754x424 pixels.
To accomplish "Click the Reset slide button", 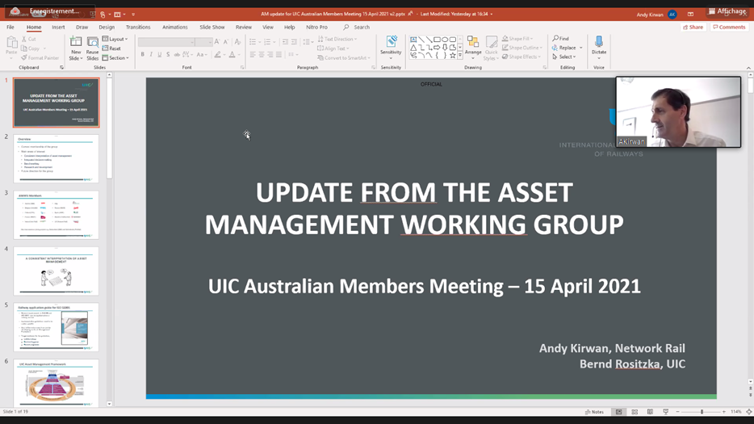I will click(x=111, y=48).
